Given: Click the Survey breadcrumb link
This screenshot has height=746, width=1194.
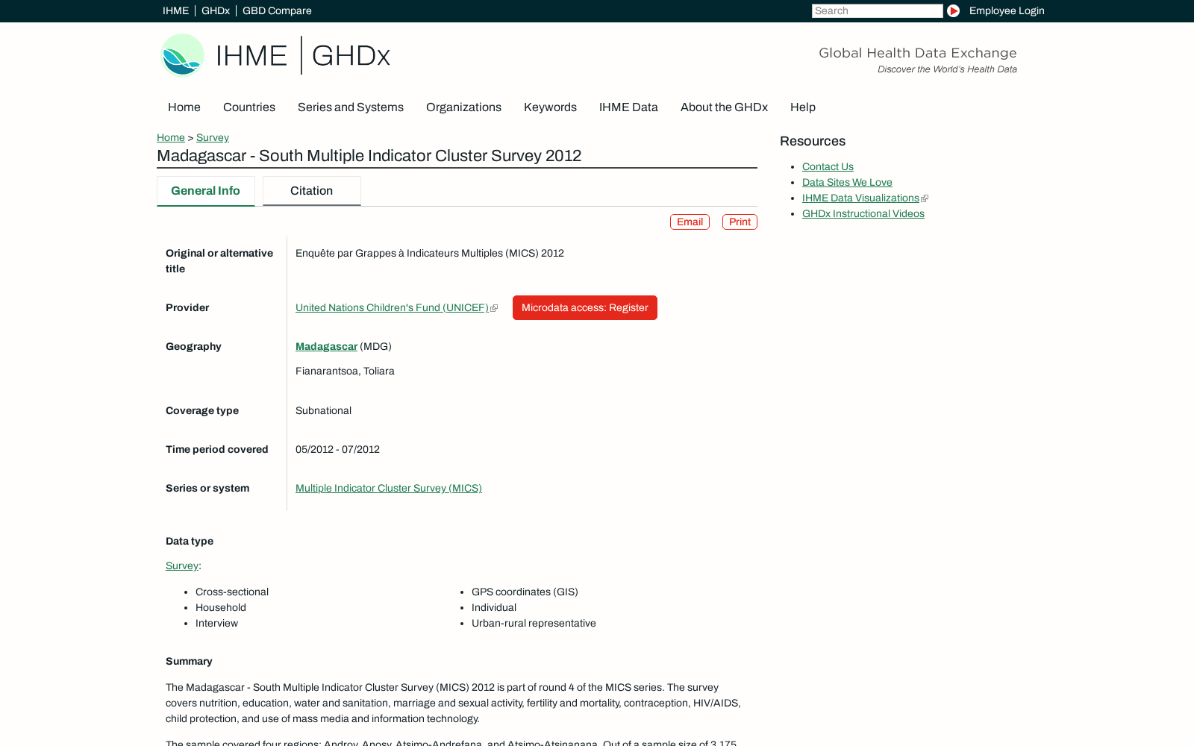Looking at the screenshot, I should click(x=213, y=137).
